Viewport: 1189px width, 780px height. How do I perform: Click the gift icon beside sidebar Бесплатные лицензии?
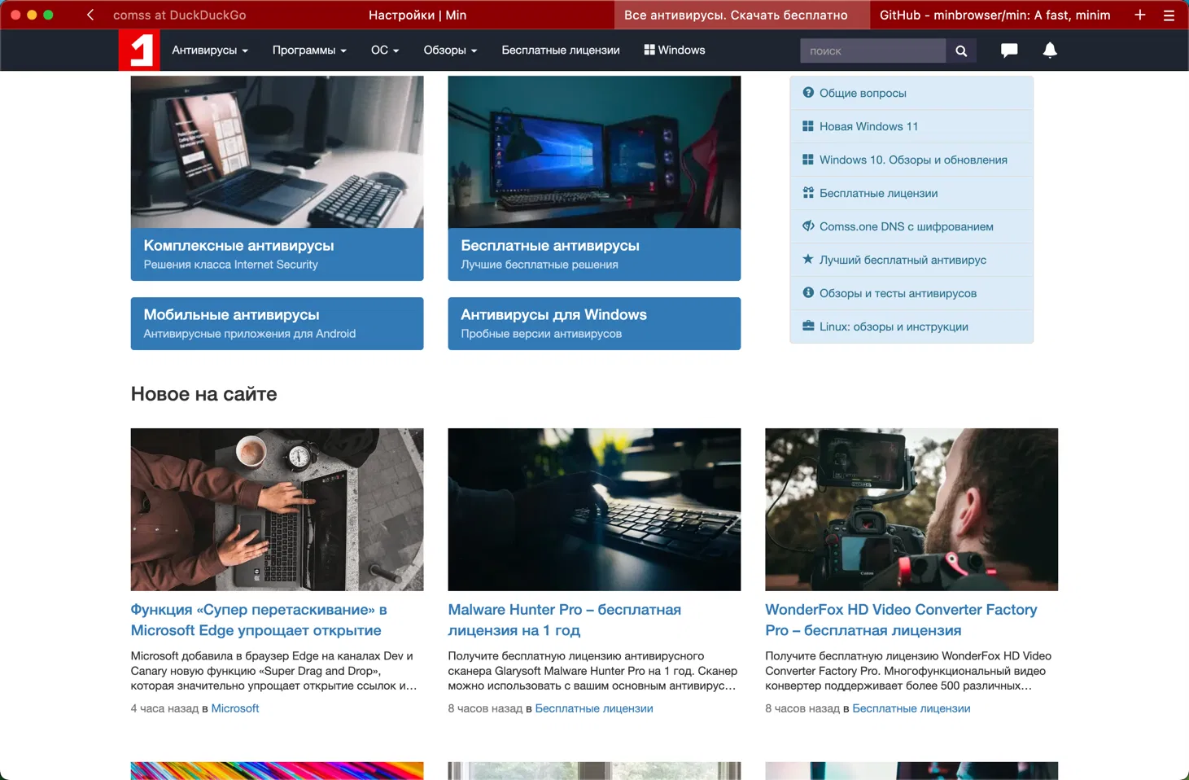point(808,193)
